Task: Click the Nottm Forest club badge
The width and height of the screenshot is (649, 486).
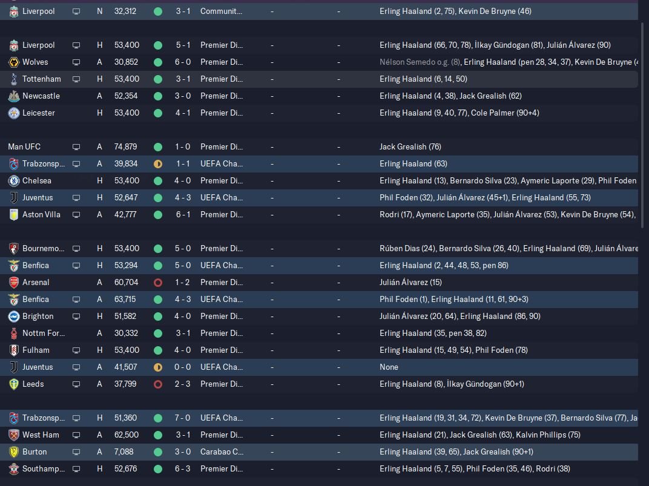Action: (x=14, y=333)
